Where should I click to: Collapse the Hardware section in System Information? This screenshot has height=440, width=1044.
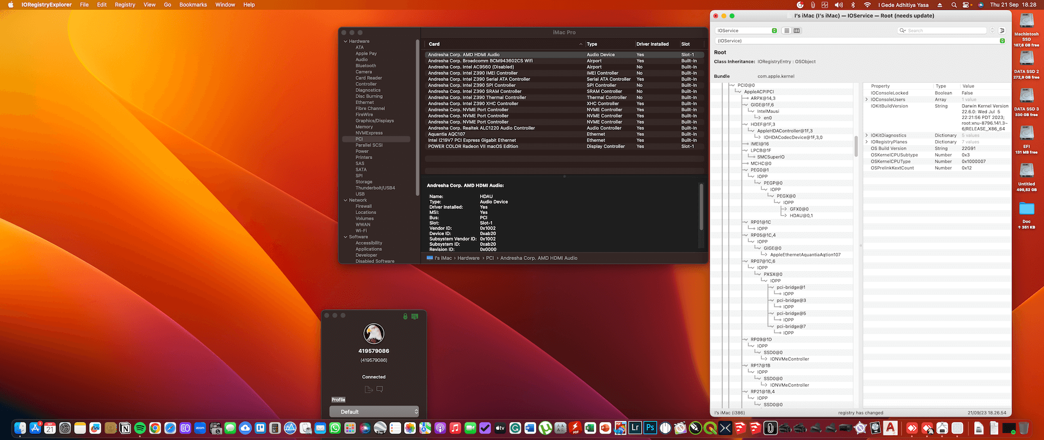(345, 41)
